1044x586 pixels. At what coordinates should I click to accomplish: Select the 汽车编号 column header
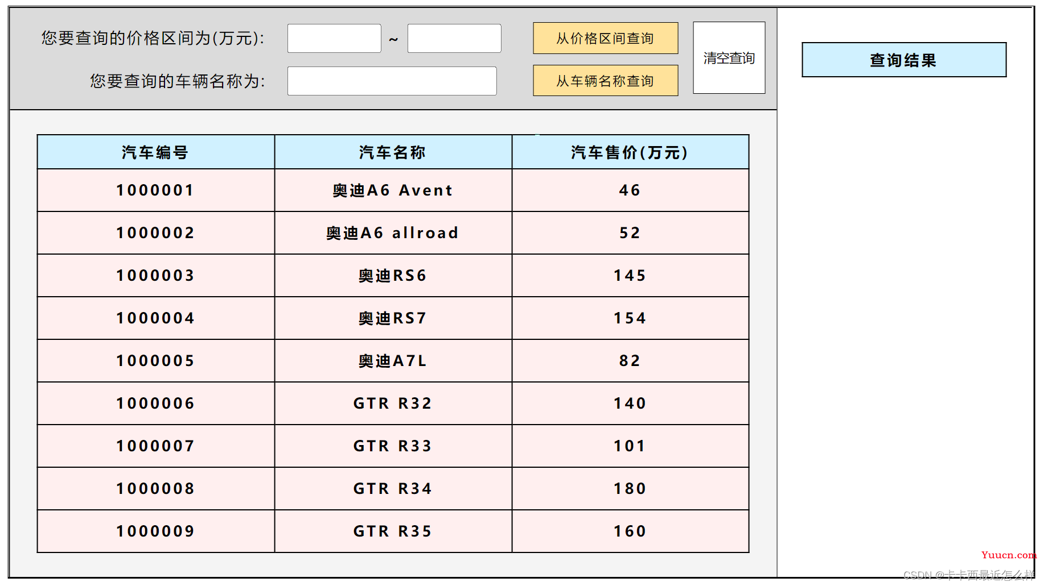tap(156, 152)
